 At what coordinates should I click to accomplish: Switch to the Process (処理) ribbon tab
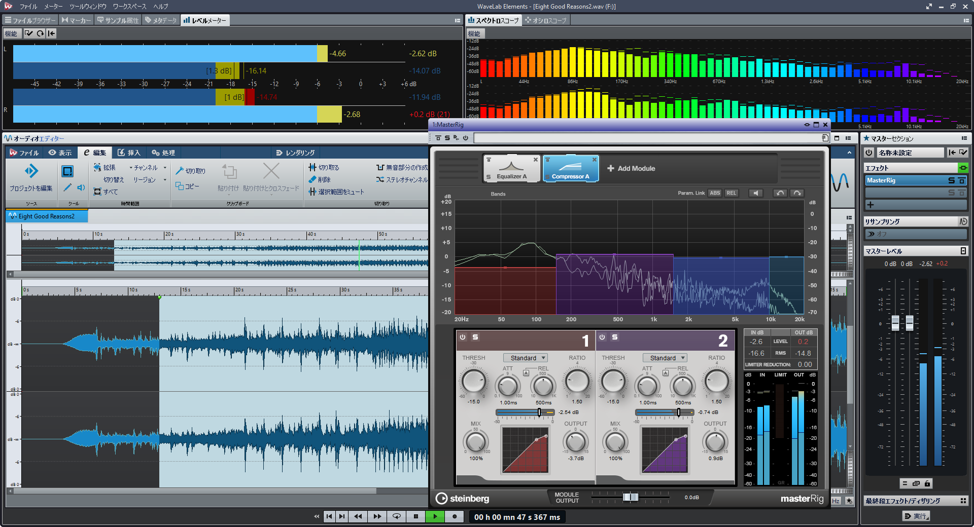tap(163, 153)
